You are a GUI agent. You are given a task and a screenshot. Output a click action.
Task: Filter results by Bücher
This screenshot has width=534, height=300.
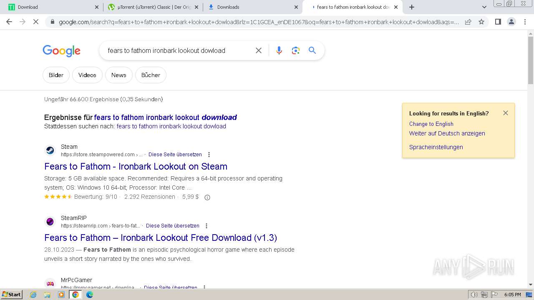(x=151, y=75)
